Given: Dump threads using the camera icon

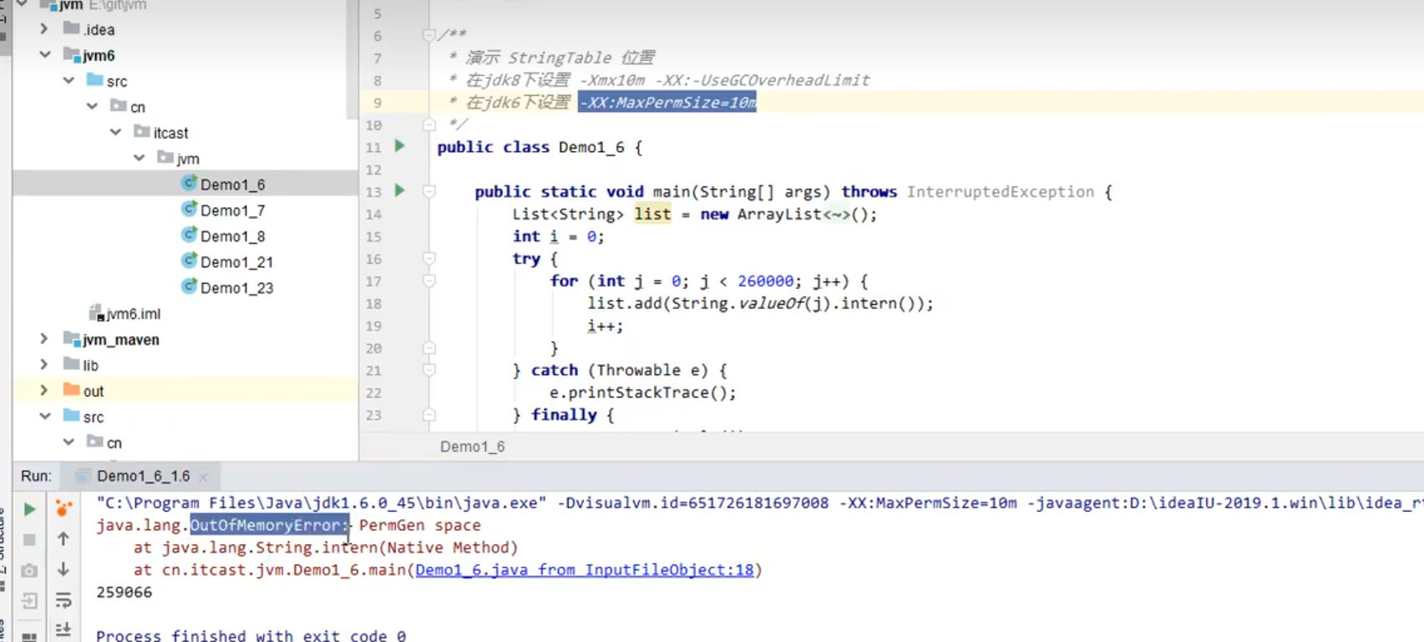Looking at the screenshot, I should [x=29, y=571].
